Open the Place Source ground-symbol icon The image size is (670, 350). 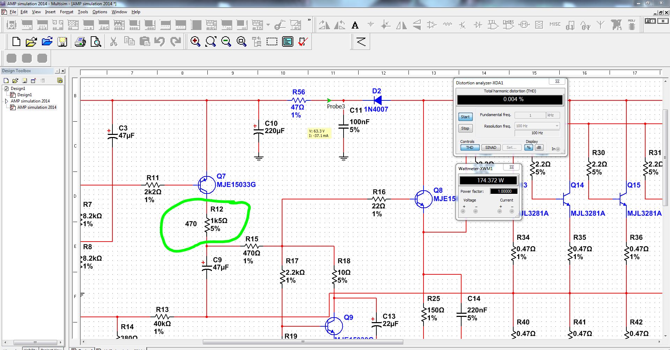pyautogui.click(x=370, y=25)
